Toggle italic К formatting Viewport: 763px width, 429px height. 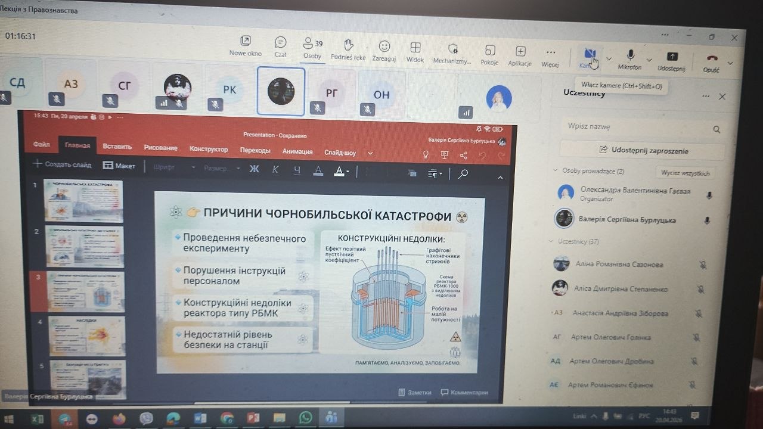coord(275,170)
